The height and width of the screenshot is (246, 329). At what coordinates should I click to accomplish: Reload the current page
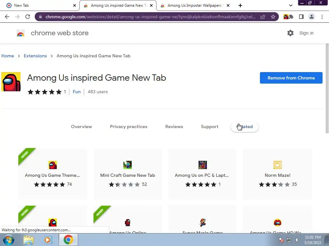(28, 17)
